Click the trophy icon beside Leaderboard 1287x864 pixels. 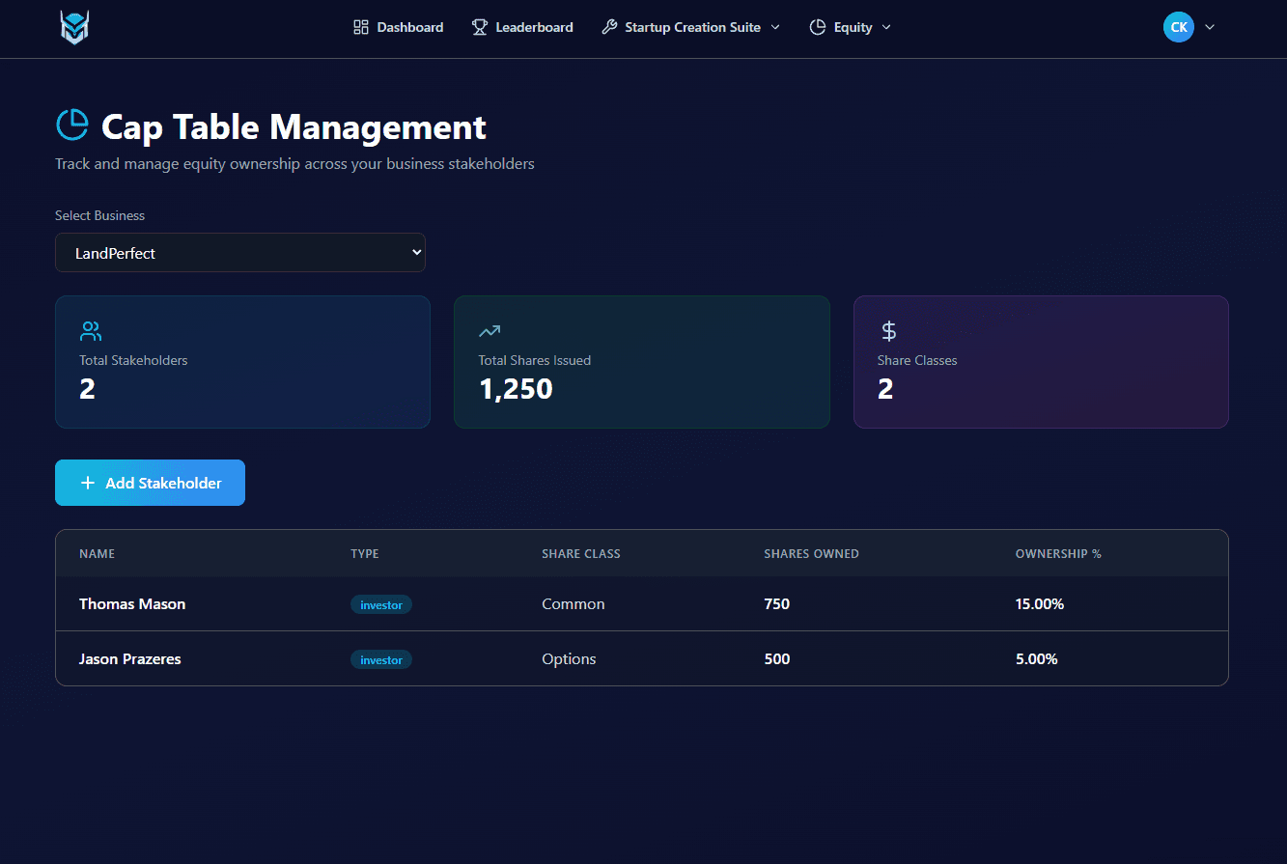click(x=479, y=26)
